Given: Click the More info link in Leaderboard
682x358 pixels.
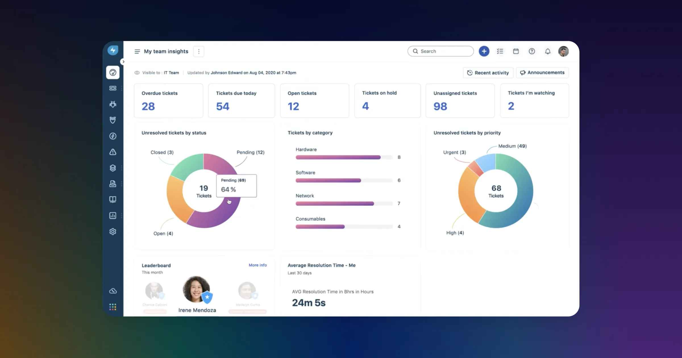Looking at the screenshot, I should [x=257, y=265].
